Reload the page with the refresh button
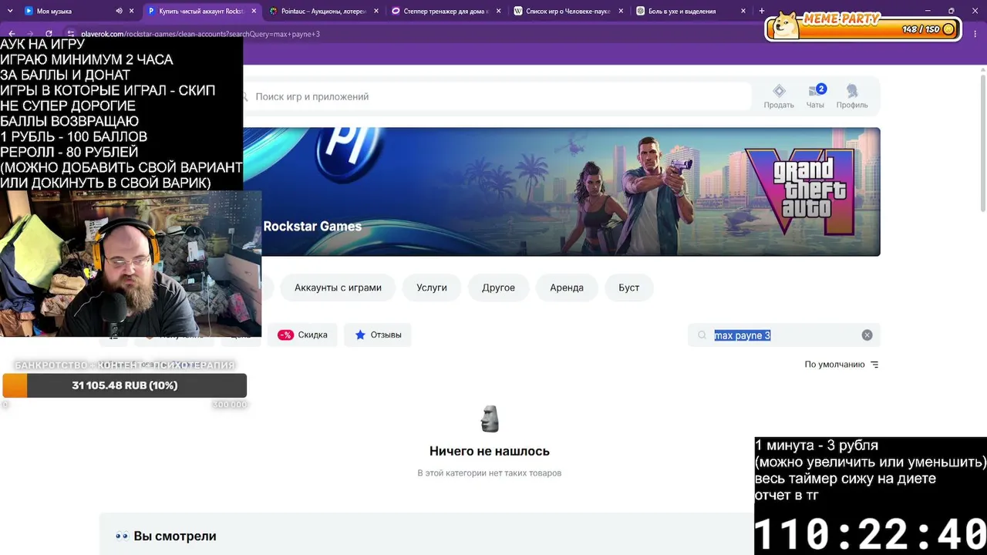Image resolution: width=987 pixels, height=555 pixels. coord(49,34)
